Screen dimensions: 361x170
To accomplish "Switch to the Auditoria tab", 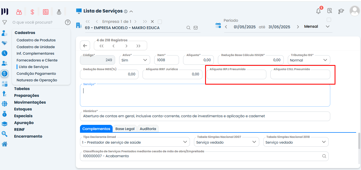I will pos(148,129).
